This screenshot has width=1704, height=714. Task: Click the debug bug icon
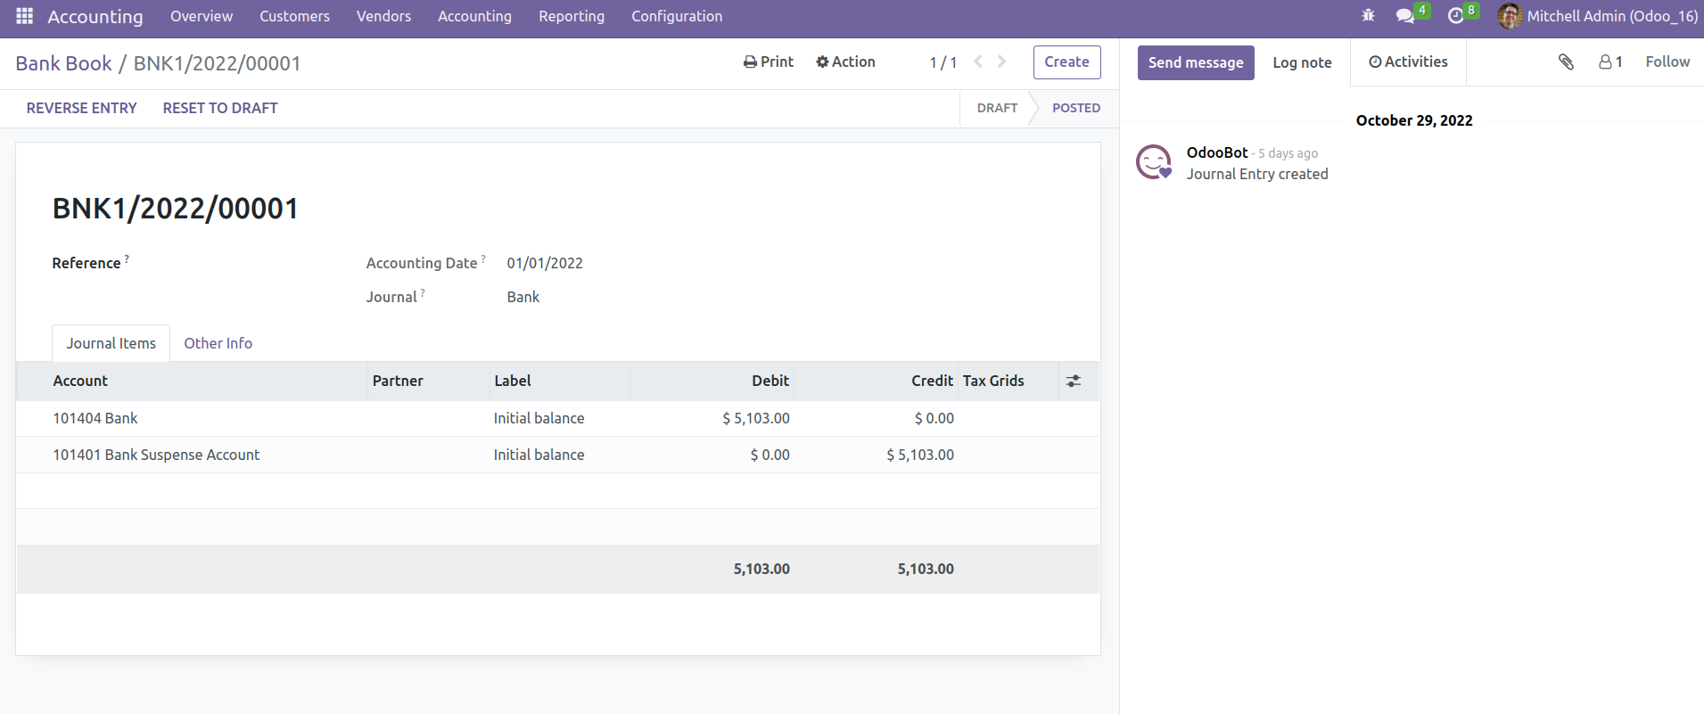coord(1368,16)
